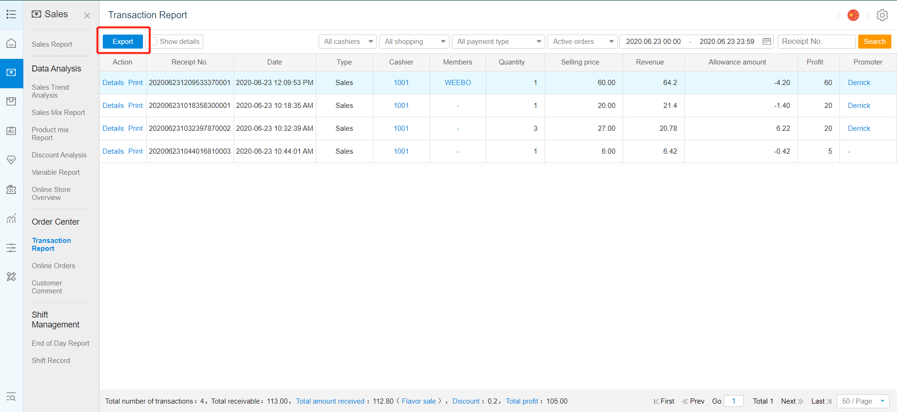This screenshot has height=412, width=897.
Task: Click cashier 1001 in the 10:18:35 AM row
Action: 401,106
